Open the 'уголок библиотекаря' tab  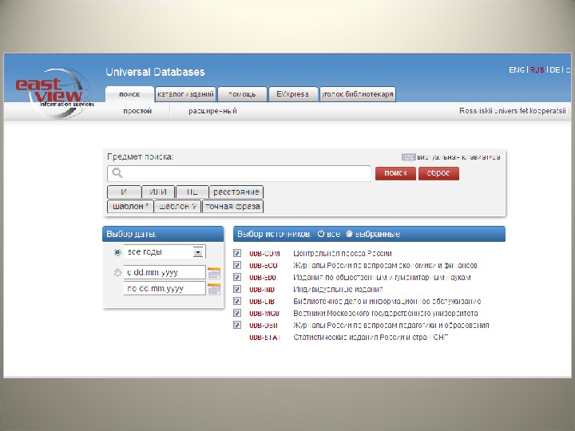(358, 94)
